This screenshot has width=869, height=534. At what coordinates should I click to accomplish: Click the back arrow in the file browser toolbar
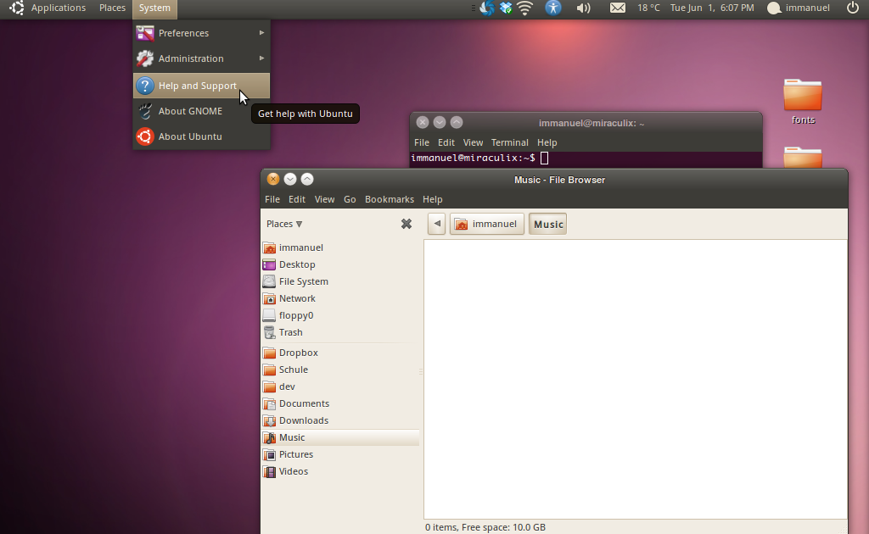pos(435,223)
